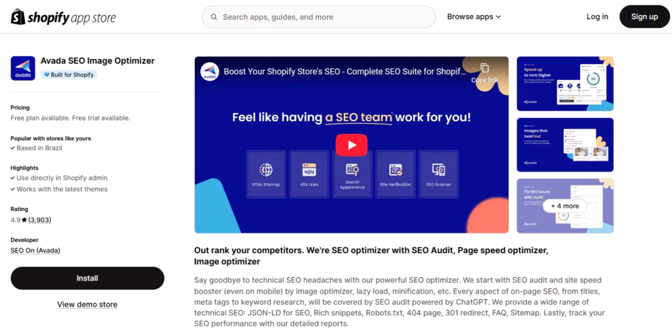Viewport: 672px width, 329px height.
Task: Click the Avada channel avatar on video
Action: (x=209, y=71)
